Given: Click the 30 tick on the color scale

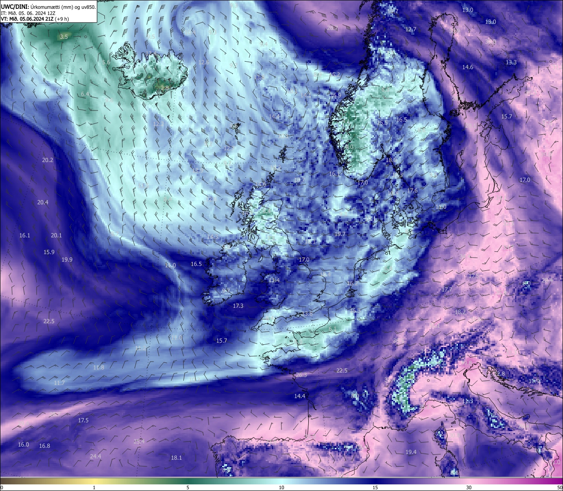Looking at the screenshot, I should pos(469,487).
